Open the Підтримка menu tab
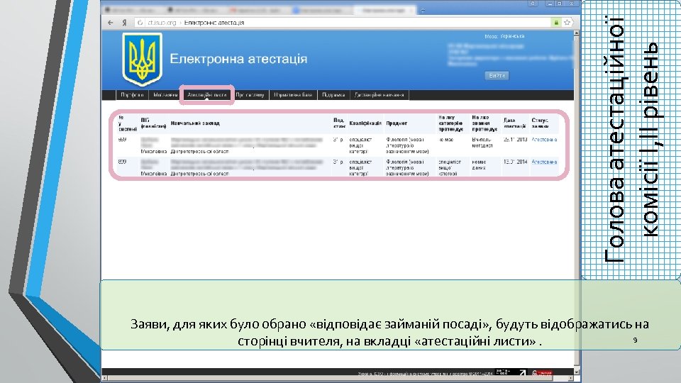Viewport: 681px width, 383px height. (333, 94)
